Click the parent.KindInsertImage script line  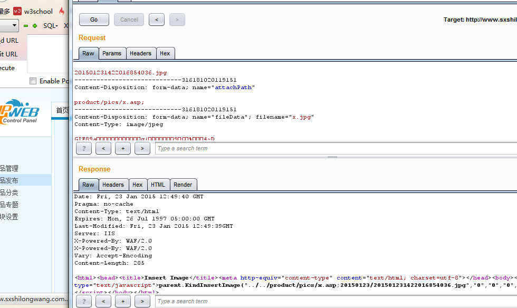click(x=296, y=285)
